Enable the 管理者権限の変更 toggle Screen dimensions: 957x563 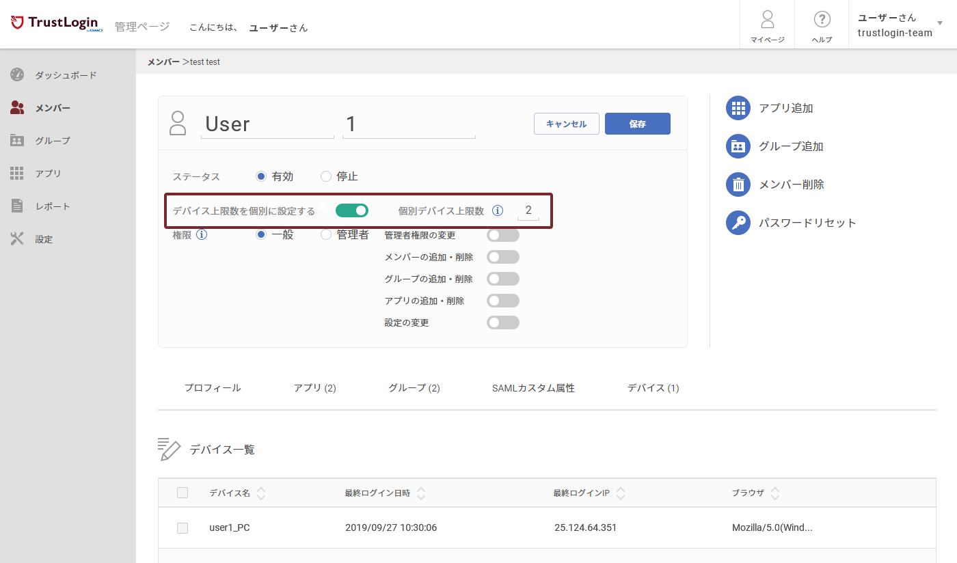[x=503, y=235]
